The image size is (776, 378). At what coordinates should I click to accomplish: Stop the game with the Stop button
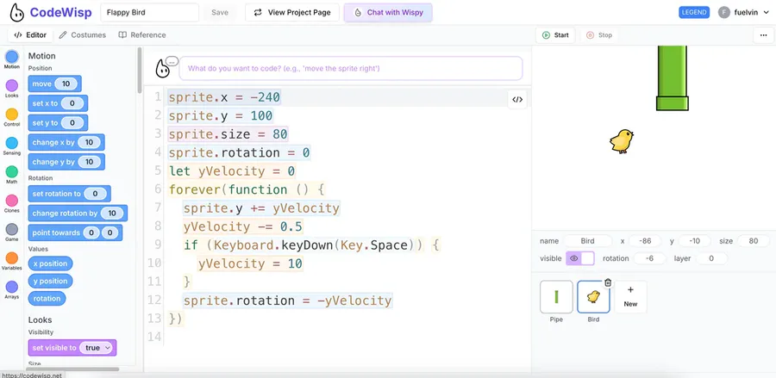[599, 35]
